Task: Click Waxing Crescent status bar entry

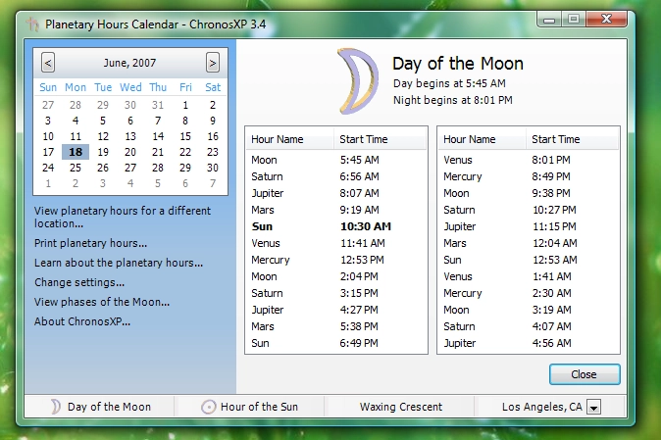Action: point(401,407)
